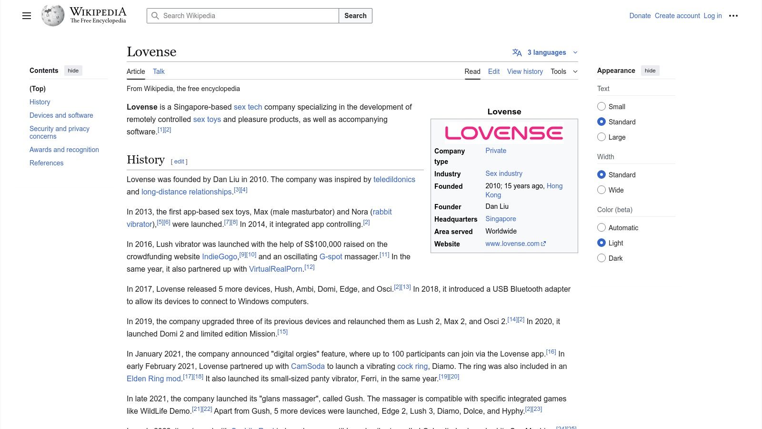762x429 pixels.
Task: Select Automatic color mode
Action: (602, 227)
